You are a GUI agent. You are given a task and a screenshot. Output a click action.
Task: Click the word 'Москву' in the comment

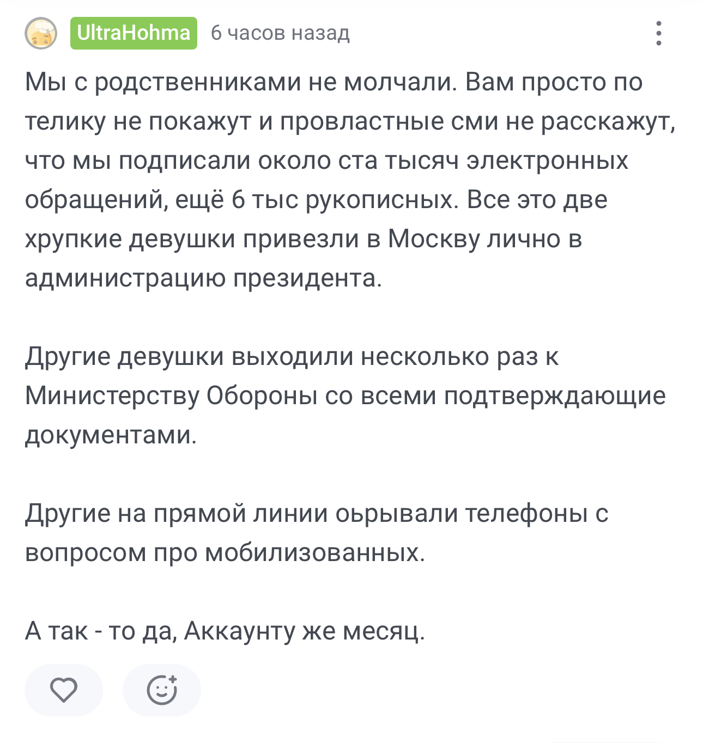tap(433, 239)
